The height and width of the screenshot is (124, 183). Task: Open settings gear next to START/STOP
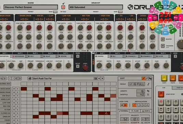pos(182,94)
